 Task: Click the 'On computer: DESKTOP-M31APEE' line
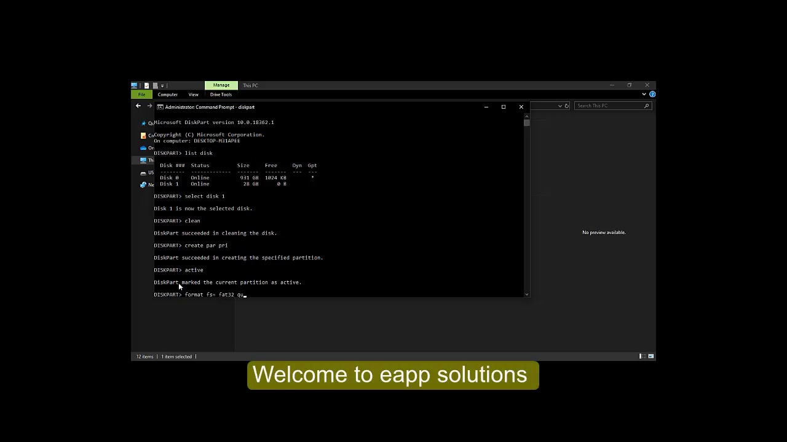(197, 141)
